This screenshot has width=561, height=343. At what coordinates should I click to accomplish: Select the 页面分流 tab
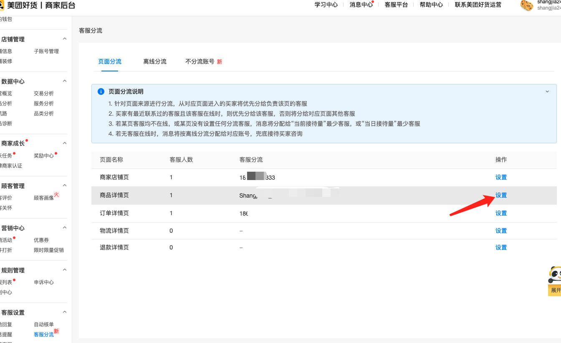click(110, 61)
